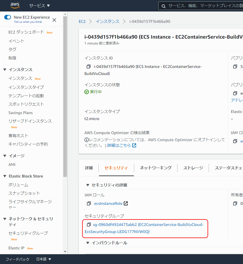Close the New EC2 Experience banner
This screenshot has height=264, width=243.
pyautogui.click(x=54, y=20)
